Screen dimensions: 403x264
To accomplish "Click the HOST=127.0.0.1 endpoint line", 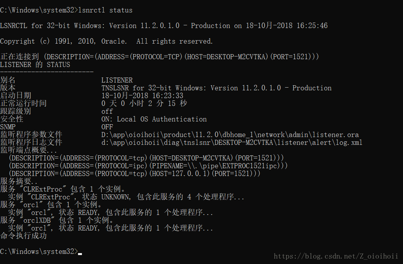I will point(135,174).
